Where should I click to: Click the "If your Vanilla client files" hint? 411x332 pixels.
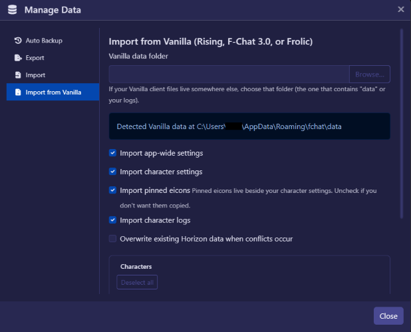tap(247, 94)
